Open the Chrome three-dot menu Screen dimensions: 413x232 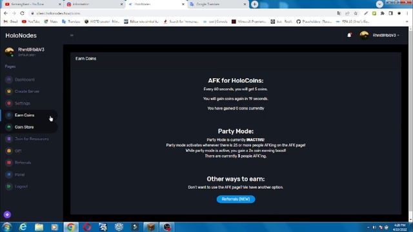407,13
